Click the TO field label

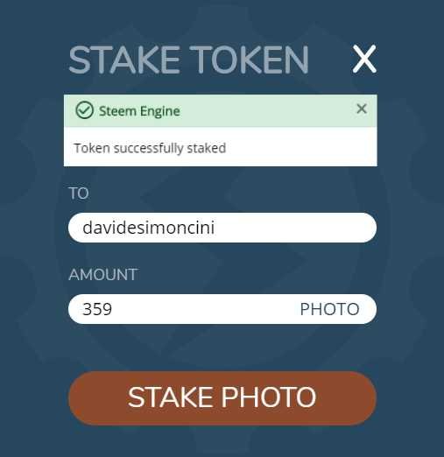point(79,193)
